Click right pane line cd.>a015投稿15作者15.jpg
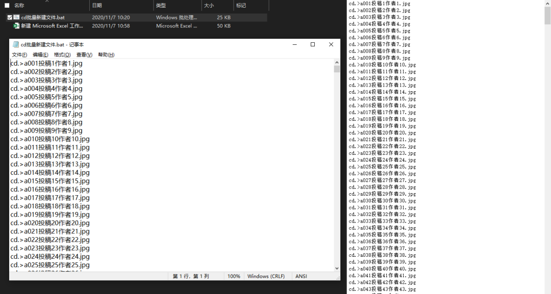The height and width of the screenshot is (294, 551). click(x=382, y=98)
